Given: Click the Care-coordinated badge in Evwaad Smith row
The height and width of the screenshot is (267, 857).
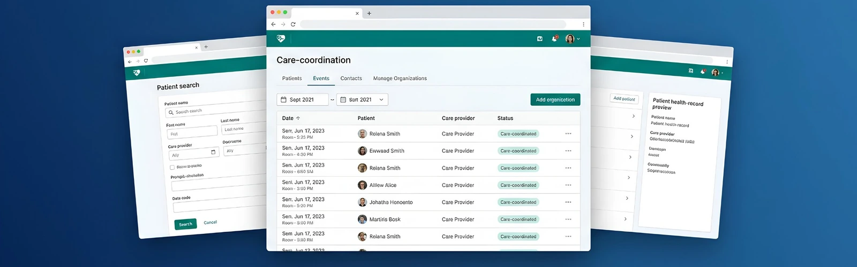Looking at the screenshot, I should [x=518, y=151].
